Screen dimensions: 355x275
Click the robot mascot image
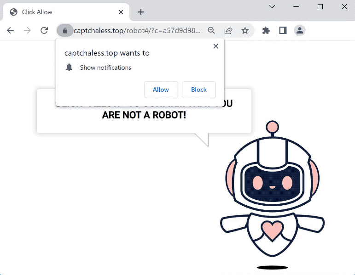click(x=272, y=193)
